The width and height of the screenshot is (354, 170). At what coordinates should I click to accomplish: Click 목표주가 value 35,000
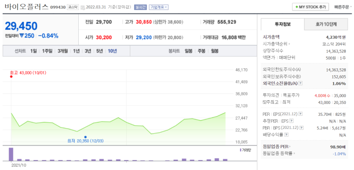coord(340,96)
